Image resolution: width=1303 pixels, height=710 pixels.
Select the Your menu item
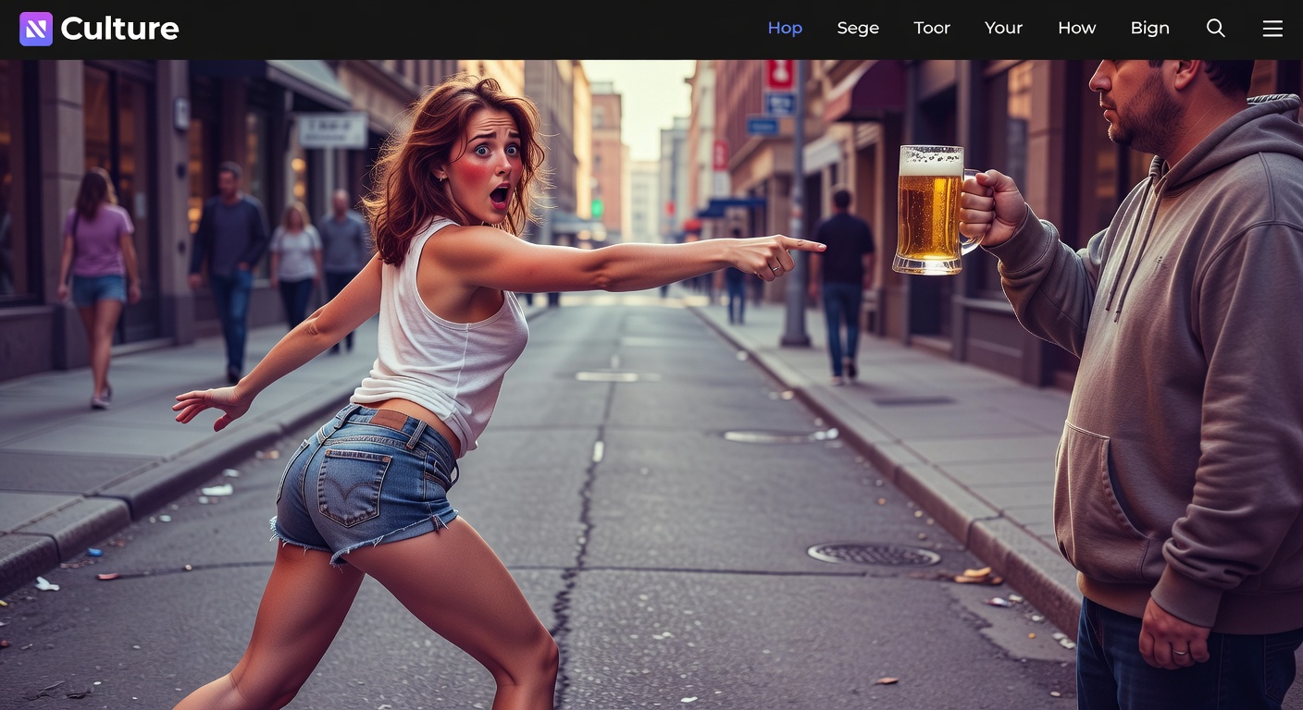click(x=1003, y=29)
